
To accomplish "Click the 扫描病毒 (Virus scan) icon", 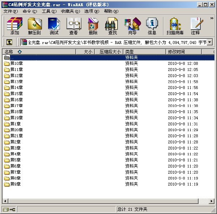I will click(x=175, y=26).
